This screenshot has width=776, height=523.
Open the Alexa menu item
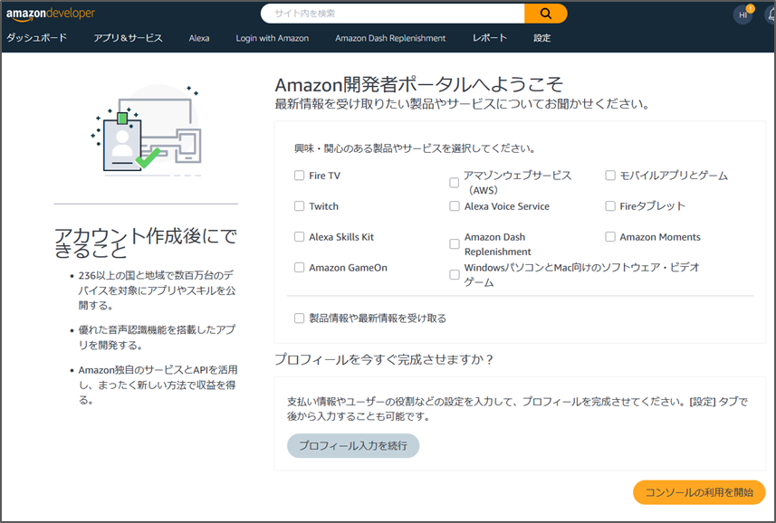point(199,38)
